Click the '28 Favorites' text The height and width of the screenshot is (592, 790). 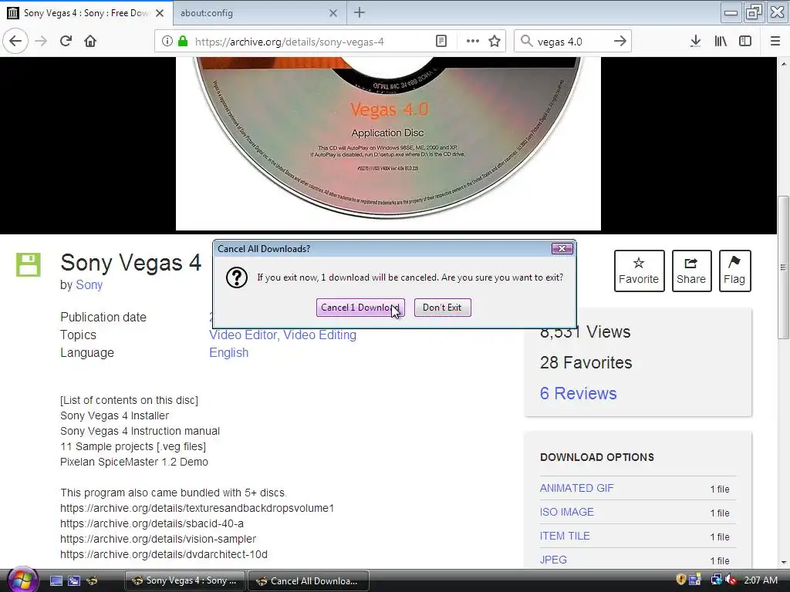pyautogui.click(x=586, y=362)
